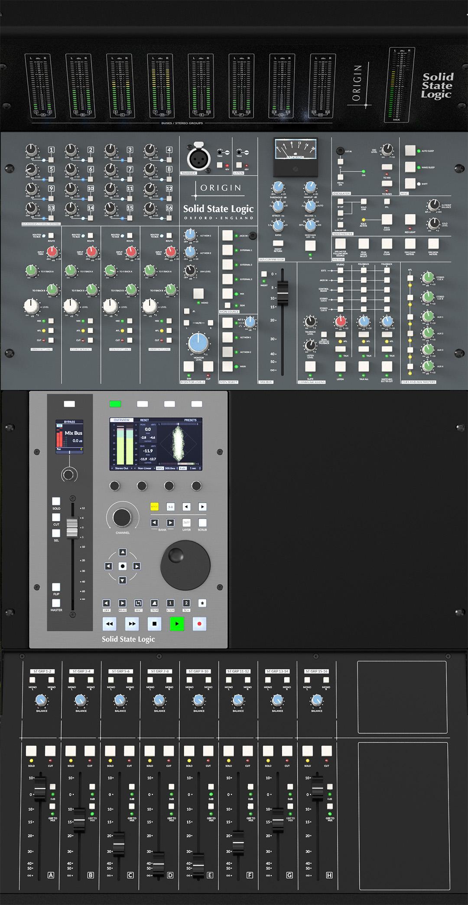468x905 pixels.
Task: Enable Mono L on ST GRP 3-4
Action: point(71,680)
